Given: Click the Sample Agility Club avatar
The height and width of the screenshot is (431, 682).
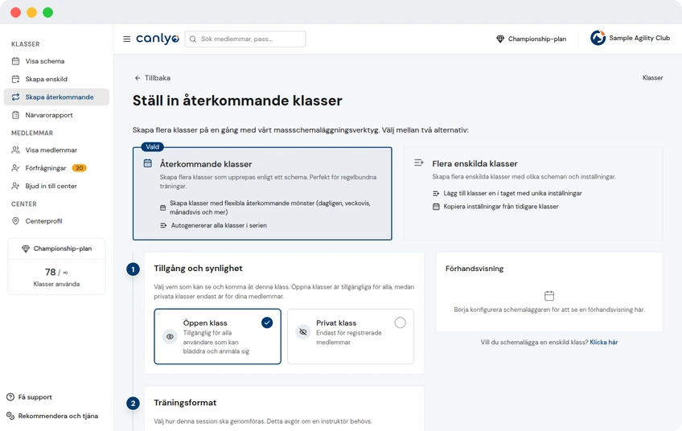Looking at the screenshot, I should coord(598,38).
